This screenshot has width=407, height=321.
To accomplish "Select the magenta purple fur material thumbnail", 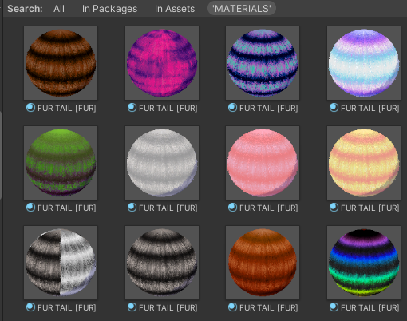I will pos(162,63).
